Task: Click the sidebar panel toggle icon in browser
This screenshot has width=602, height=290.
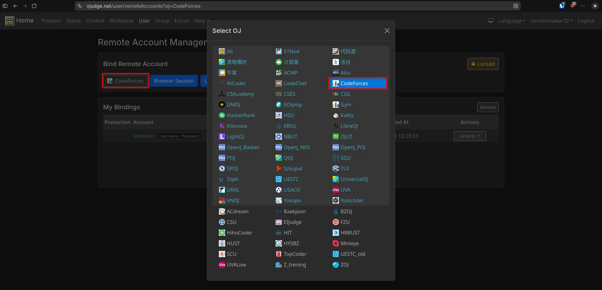Action: pyautogui.click(x=5, y=6)
